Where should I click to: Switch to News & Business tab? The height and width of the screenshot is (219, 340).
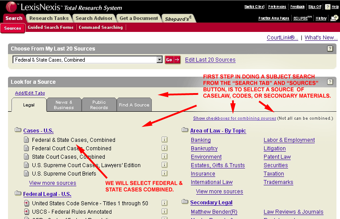64,105
